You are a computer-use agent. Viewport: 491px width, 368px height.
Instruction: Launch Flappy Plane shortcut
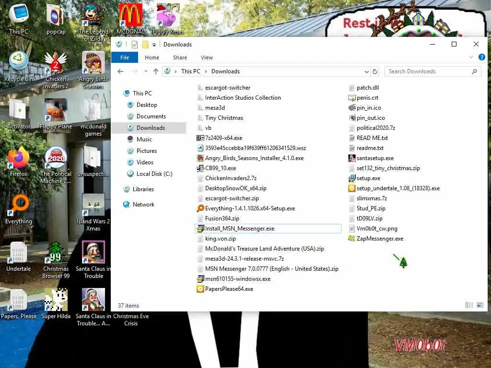pyautogui.click(x=56, y=114)
